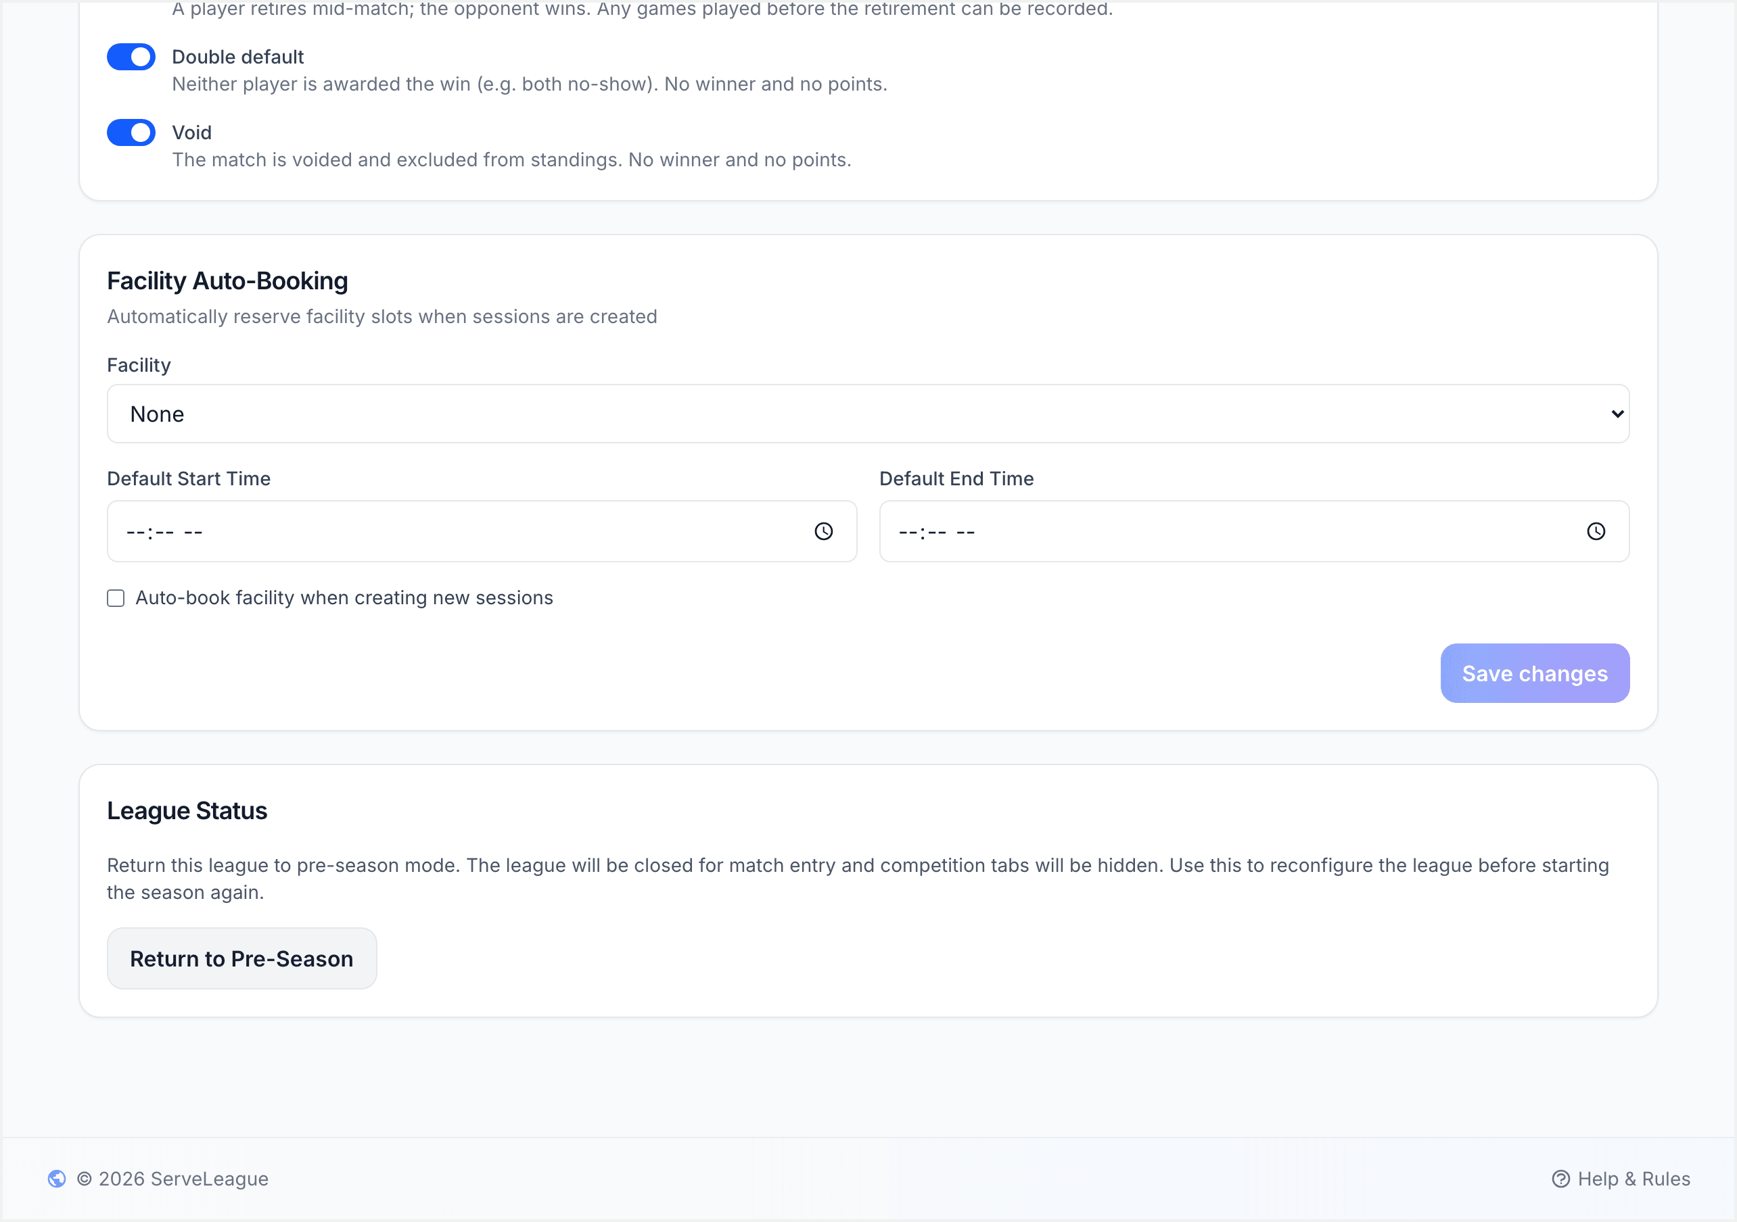Click the Facility field label

[139, 365]
